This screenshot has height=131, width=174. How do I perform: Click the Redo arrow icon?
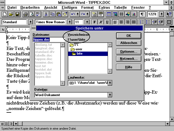point(83,14)
